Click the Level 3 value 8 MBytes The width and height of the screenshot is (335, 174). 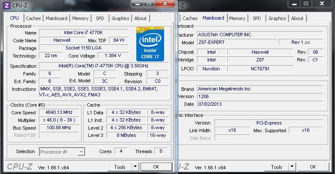coord(126,135)
